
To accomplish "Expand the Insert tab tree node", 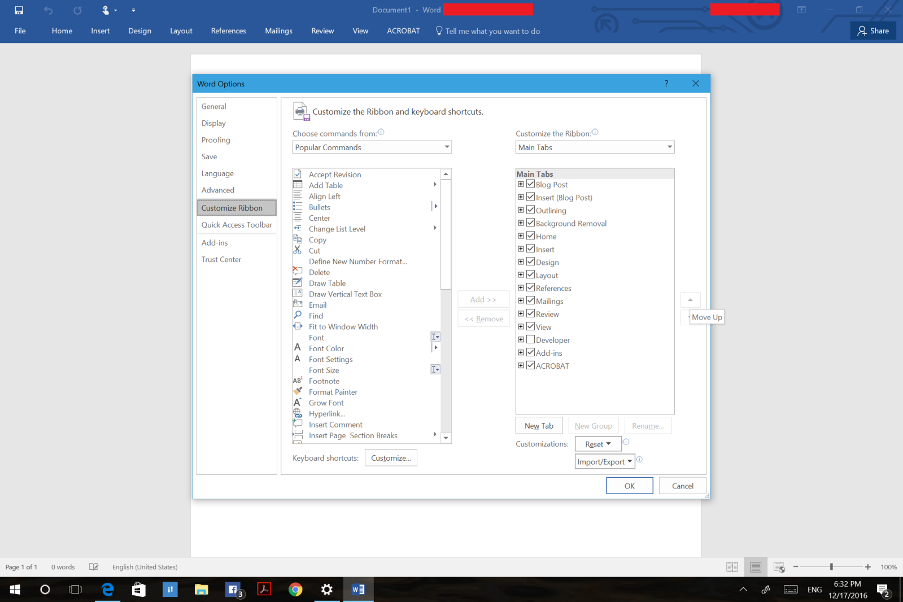I will click(x=521, y=249).
